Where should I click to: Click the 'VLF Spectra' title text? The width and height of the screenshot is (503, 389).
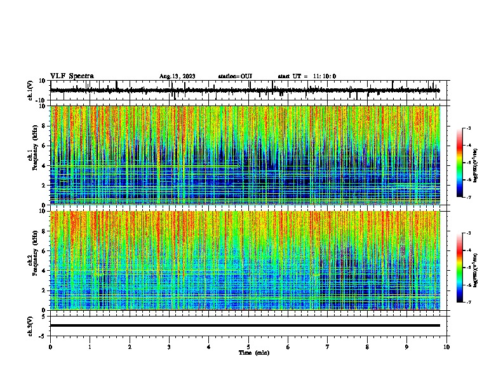72,76
